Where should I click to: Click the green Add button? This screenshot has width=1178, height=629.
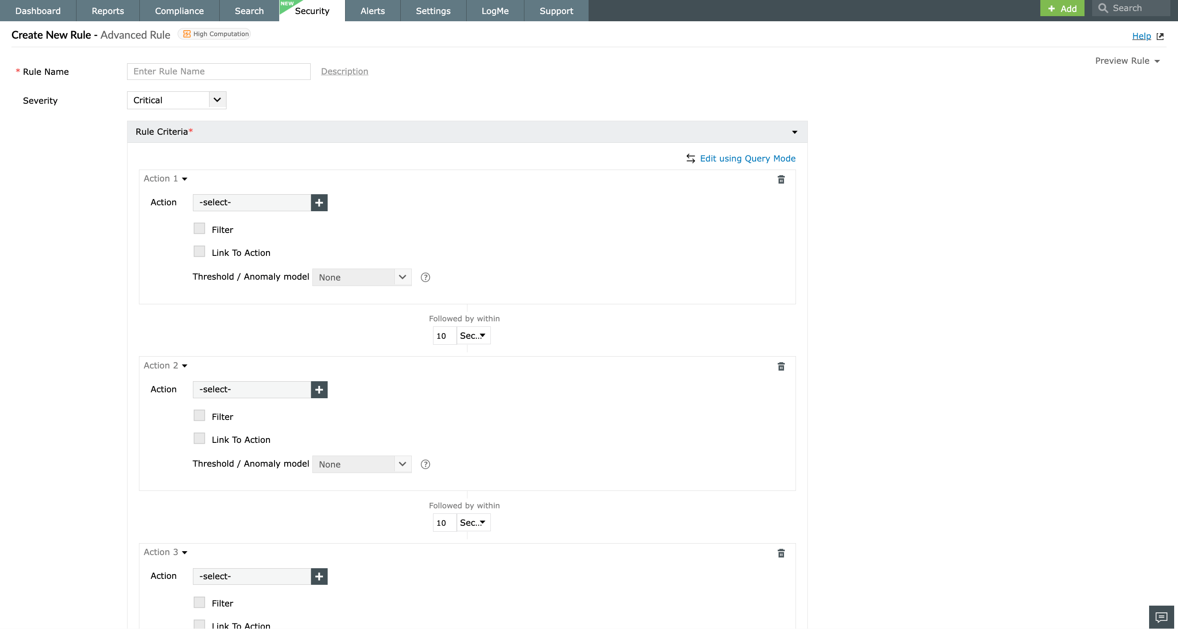pos(1062,8)
